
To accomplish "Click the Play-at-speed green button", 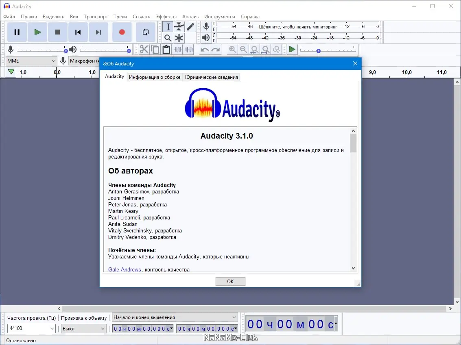I will click(292, 49).
